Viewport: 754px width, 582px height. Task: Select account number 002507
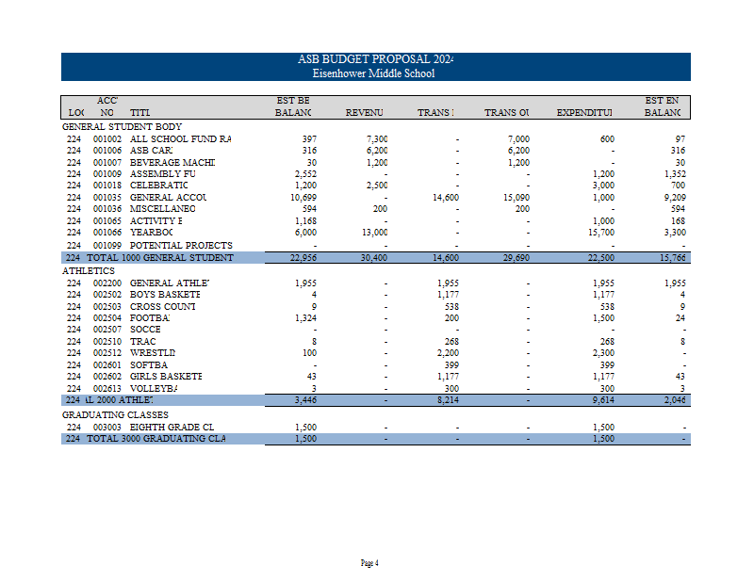coord(107,330)
